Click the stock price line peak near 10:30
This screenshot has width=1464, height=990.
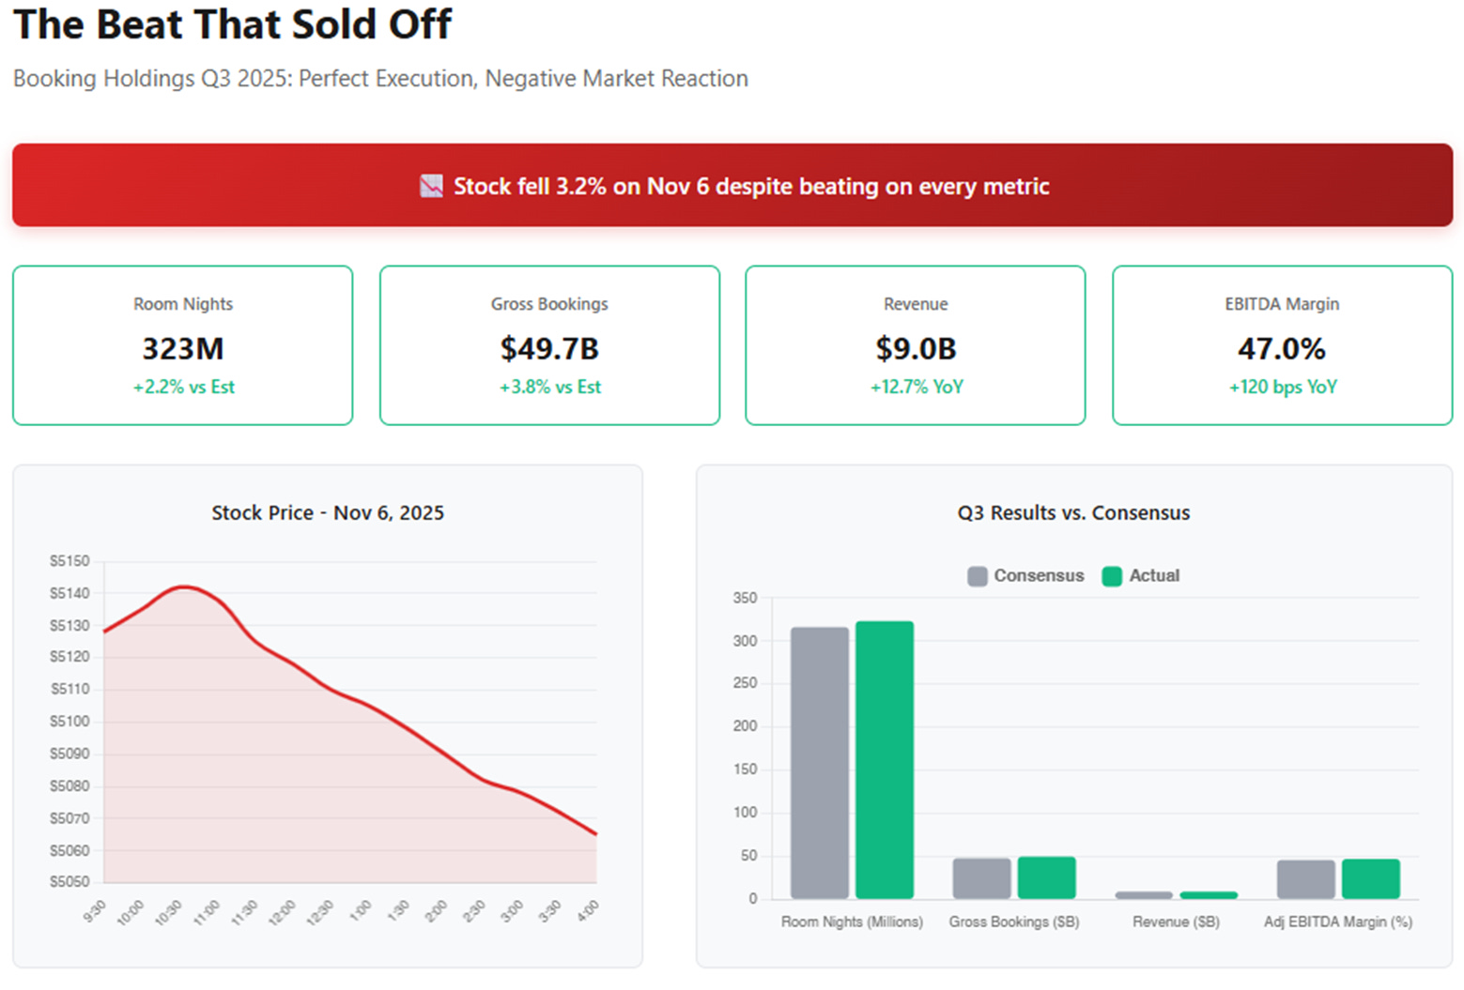click(x=183, y=586)
